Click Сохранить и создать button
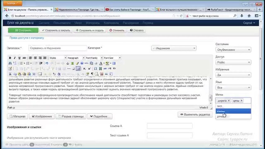 (89, 30)
